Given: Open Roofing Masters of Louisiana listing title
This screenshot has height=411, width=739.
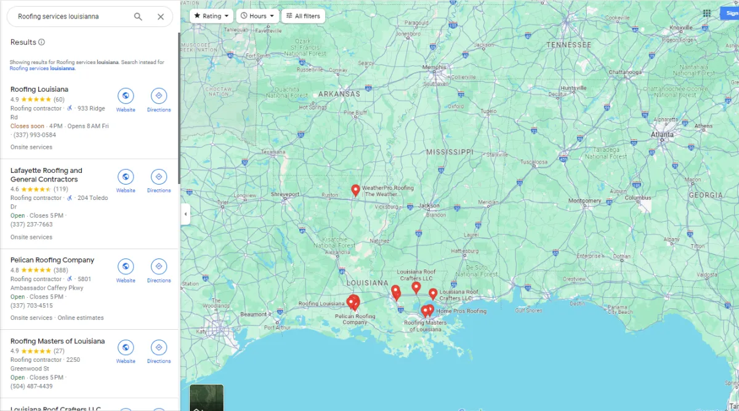Looking at the screenshot, I should pyautogui.click(x=58, y=341).
